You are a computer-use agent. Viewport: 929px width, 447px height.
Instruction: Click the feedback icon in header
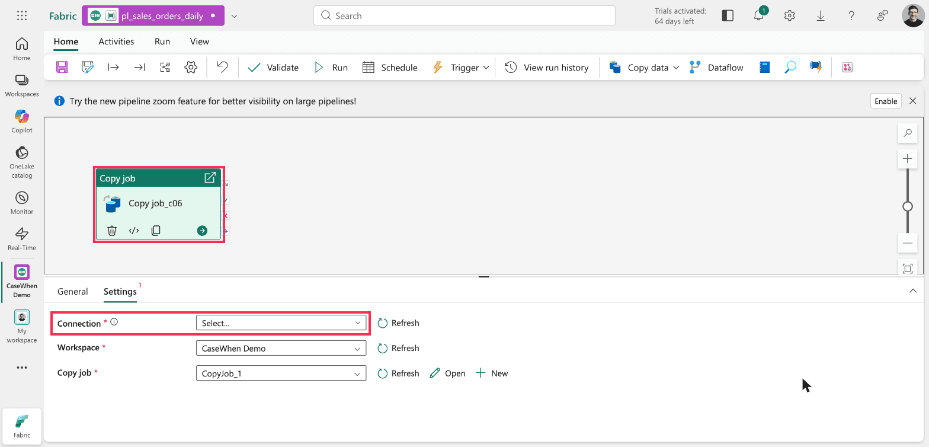tap(883, 16)
